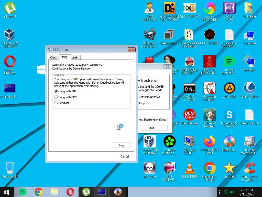Switch to the Crash tab
Viewport: 262px width, 197px height.
54,57
